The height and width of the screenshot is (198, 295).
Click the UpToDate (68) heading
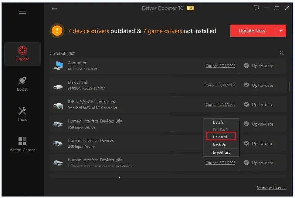pyautogui.click(x=63, y=54)
